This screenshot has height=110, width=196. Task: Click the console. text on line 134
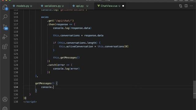tap(47, 87)
